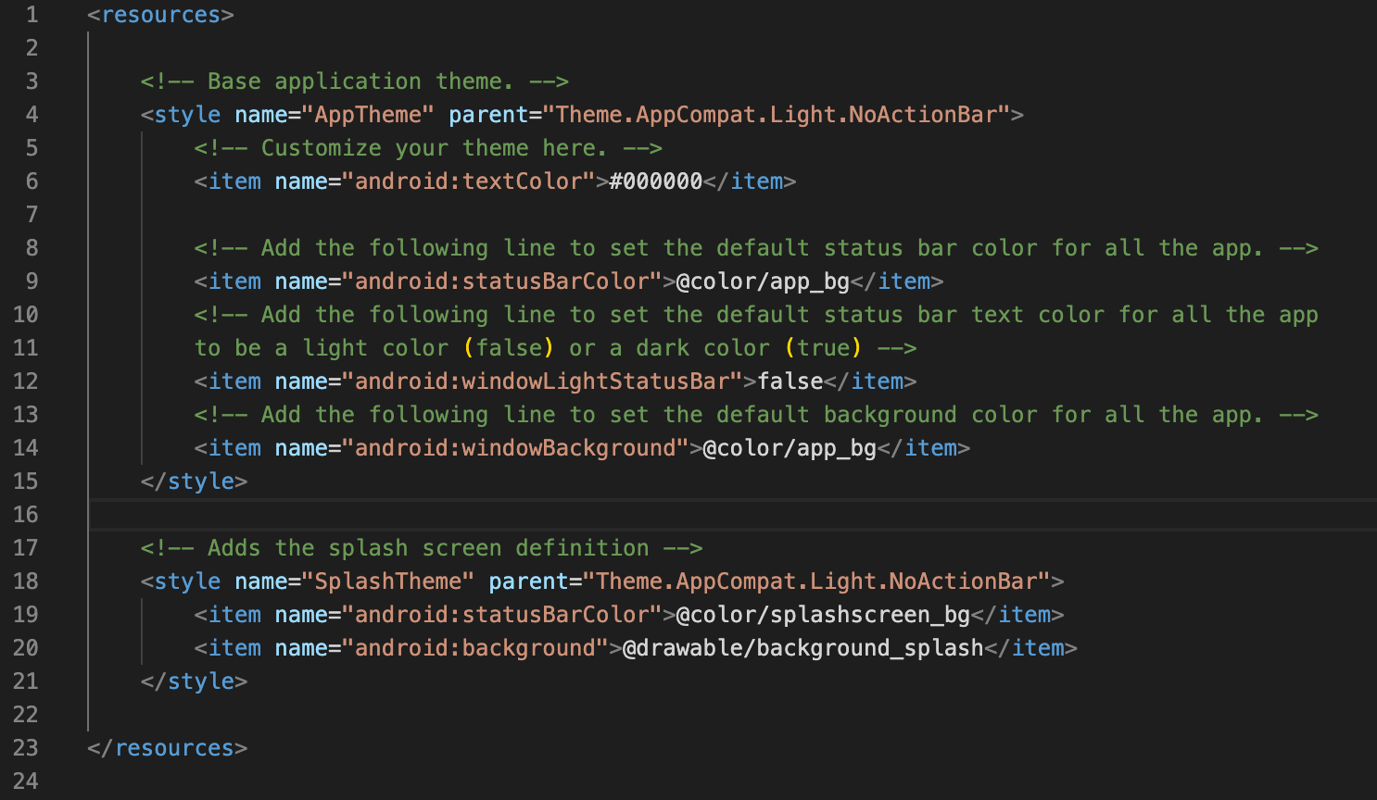Image resolution: width=1377 pixels, height=800 pixels.
Task: Click the false value on line 12
Action: coord(790,381)
